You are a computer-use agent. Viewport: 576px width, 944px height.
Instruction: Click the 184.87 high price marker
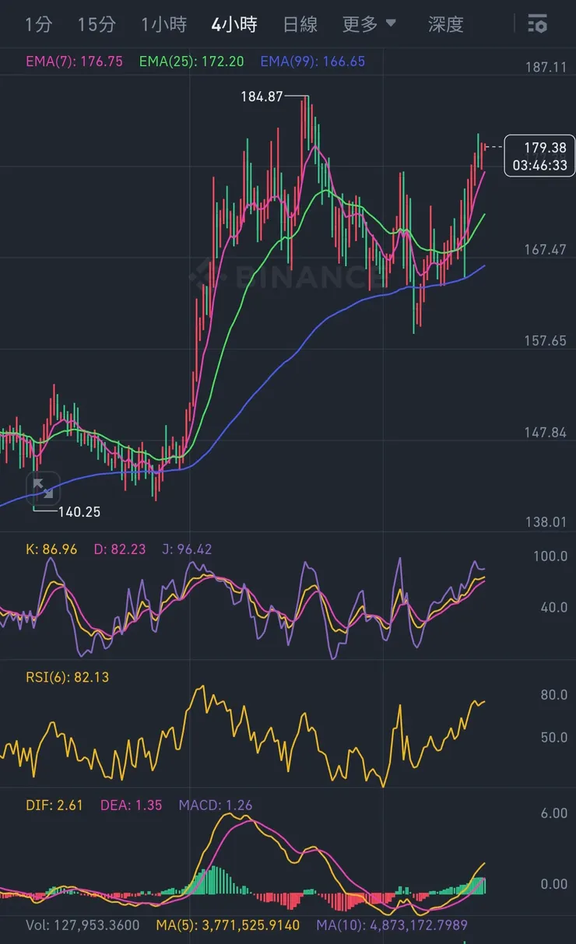point(262,97)
